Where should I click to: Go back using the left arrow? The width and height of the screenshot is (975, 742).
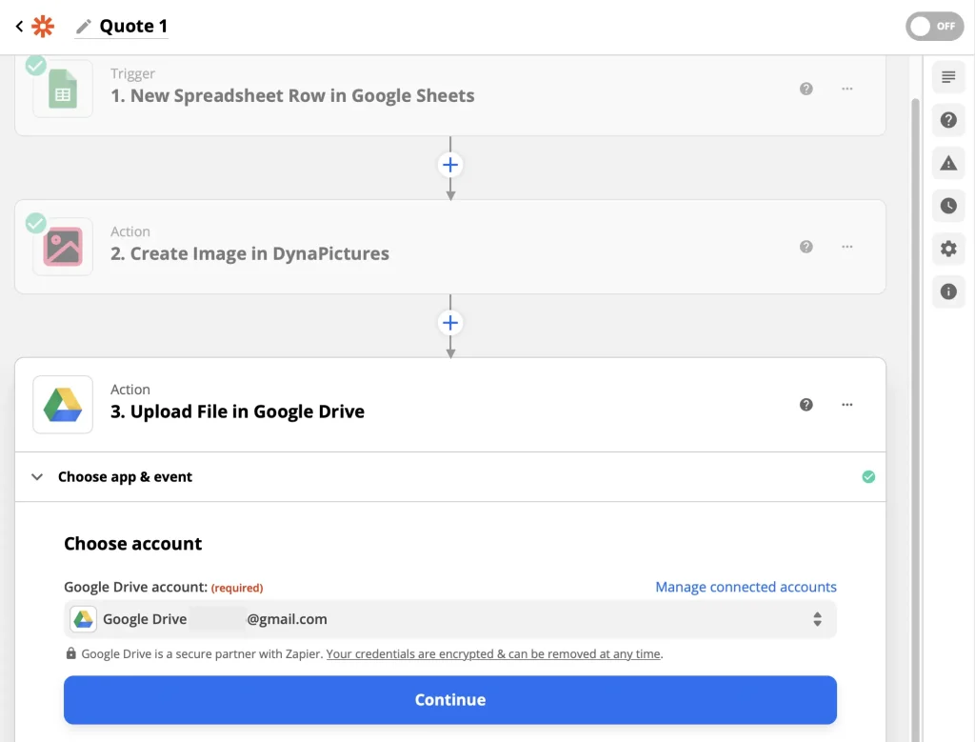[19, 26]
